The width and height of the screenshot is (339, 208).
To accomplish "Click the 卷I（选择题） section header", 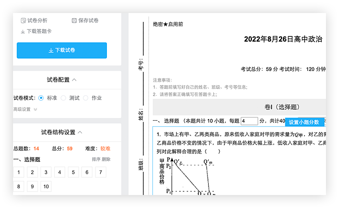I will coord(279,107).
